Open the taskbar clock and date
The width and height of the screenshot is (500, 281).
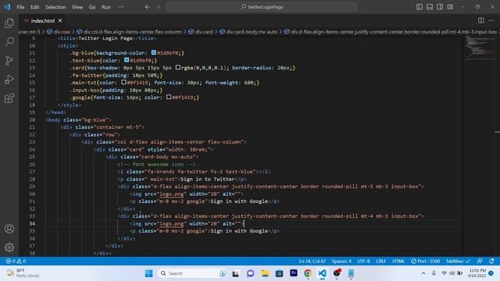coord(477,273)
